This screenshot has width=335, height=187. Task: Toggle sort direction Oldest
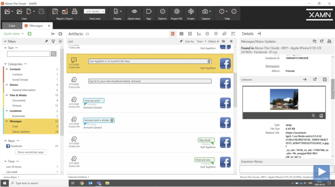click(213, 41)
